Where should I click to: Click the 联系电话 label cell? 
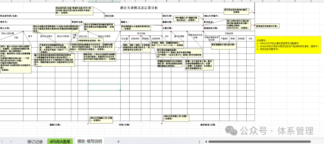point(209,22)
